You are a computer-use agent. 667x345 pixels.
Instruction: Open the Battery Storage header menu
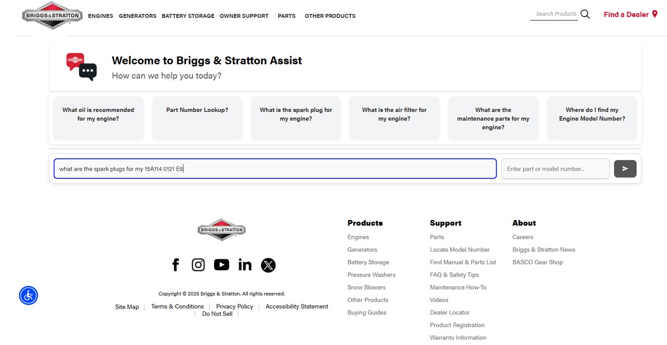[188, 16]
